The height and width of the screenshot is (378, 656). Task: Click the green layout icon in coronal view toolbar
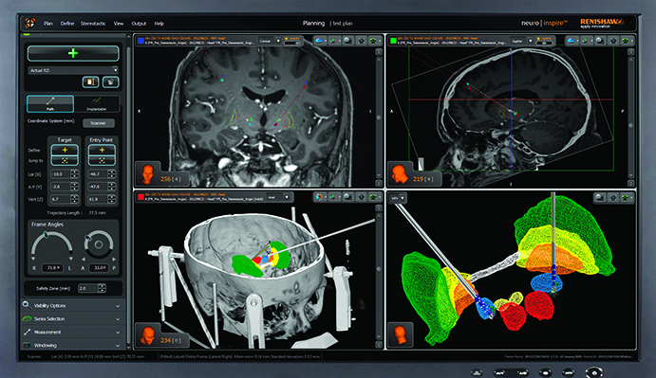point(374,41)
